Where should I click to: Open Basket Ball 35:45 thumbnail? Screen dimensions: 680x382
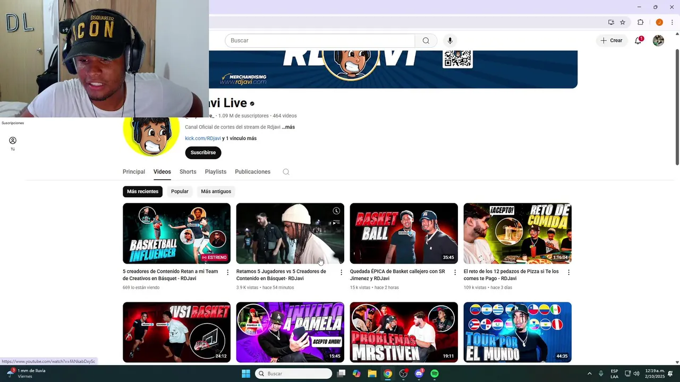[404, 233]
